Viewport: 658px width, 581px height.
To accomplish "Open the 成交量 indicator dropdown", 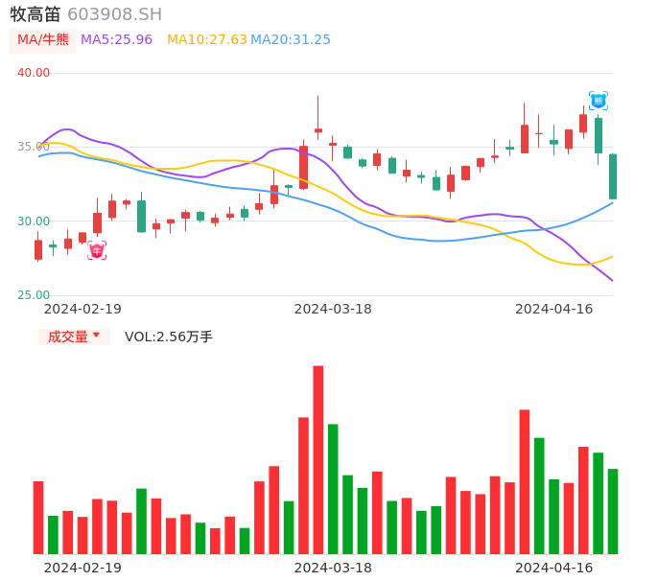I will click(x=74, y=337).
